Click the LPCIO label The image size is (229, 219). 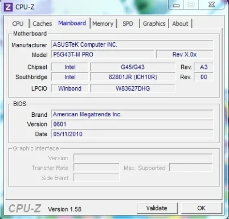[x=39, y=88]
